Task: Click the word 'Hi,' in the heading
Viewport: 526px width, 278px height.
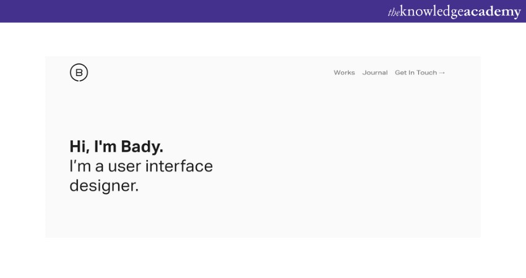Action: [79, 146]
